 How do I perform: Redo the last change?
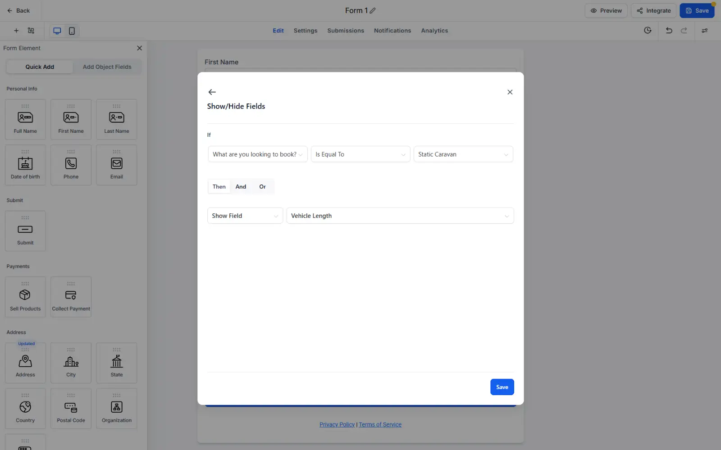684,31
